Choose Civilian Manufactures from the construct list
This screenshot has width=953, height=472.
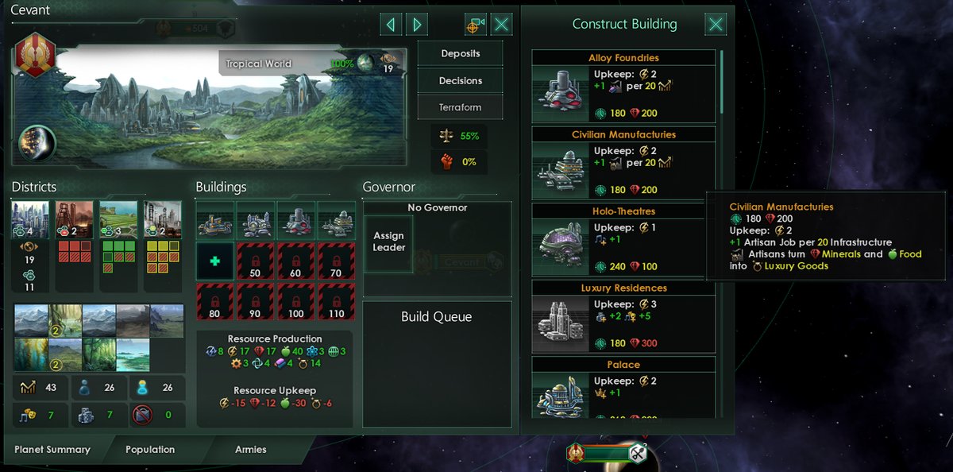[x=624, y=164]
